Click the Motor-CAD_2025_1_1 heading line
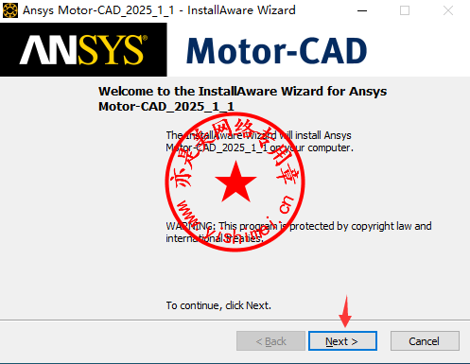 (x=166, y=107)
